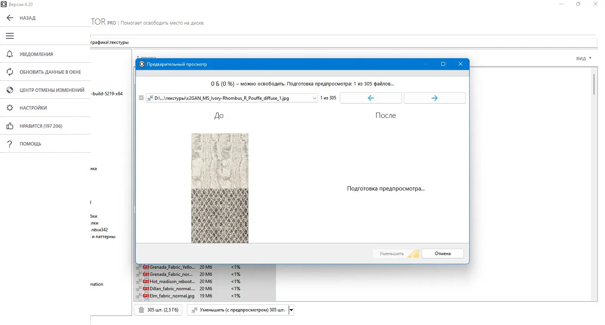
Task: Open the ВИД view dropdown
Action: pyautogui.click(x=584, y=58)
